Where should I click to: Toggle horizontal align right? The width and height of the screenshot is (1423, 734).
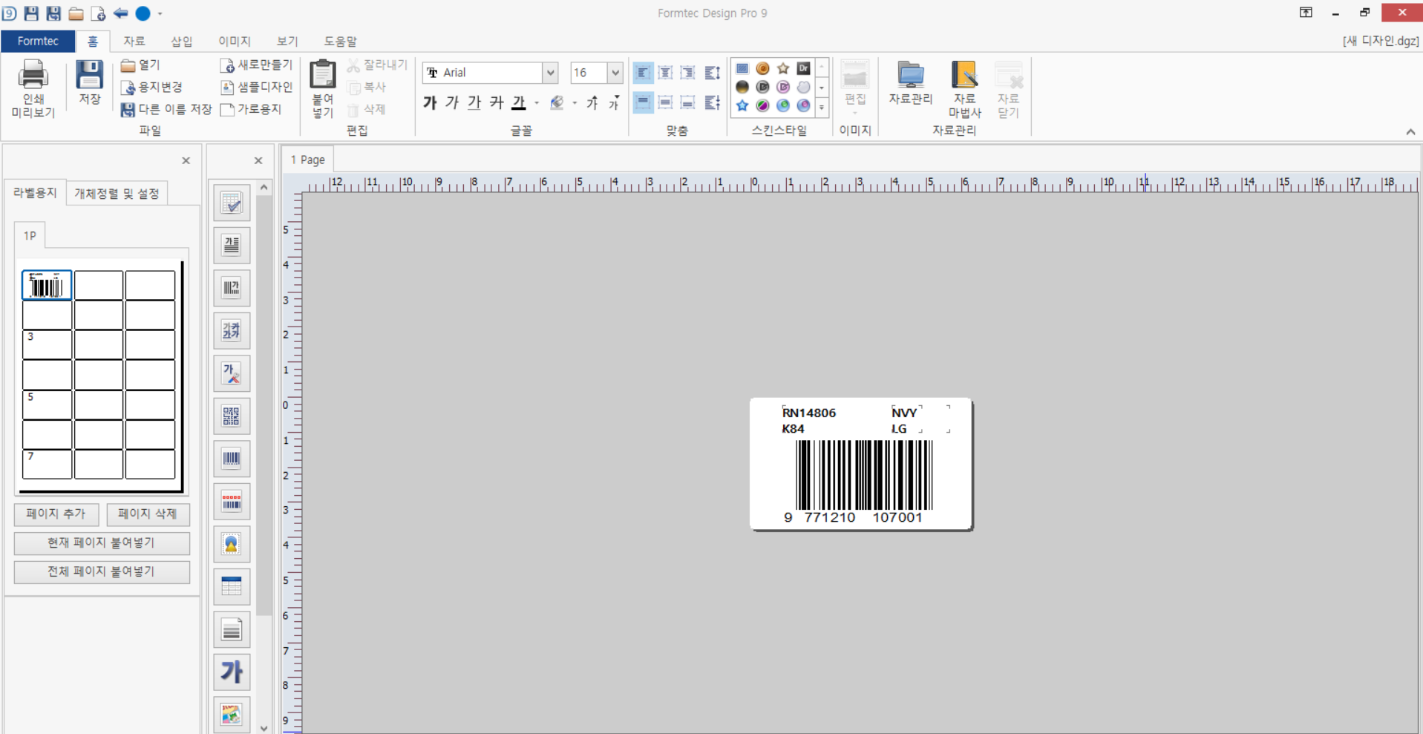tap(687, 73)
